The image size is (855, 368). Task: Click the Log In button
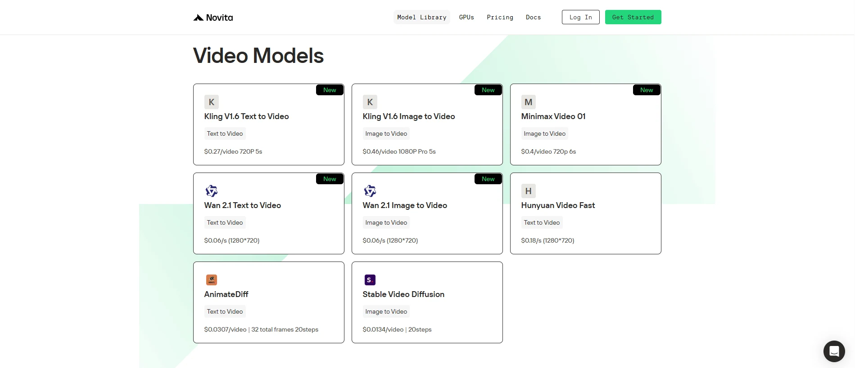(x=581, y=17)
